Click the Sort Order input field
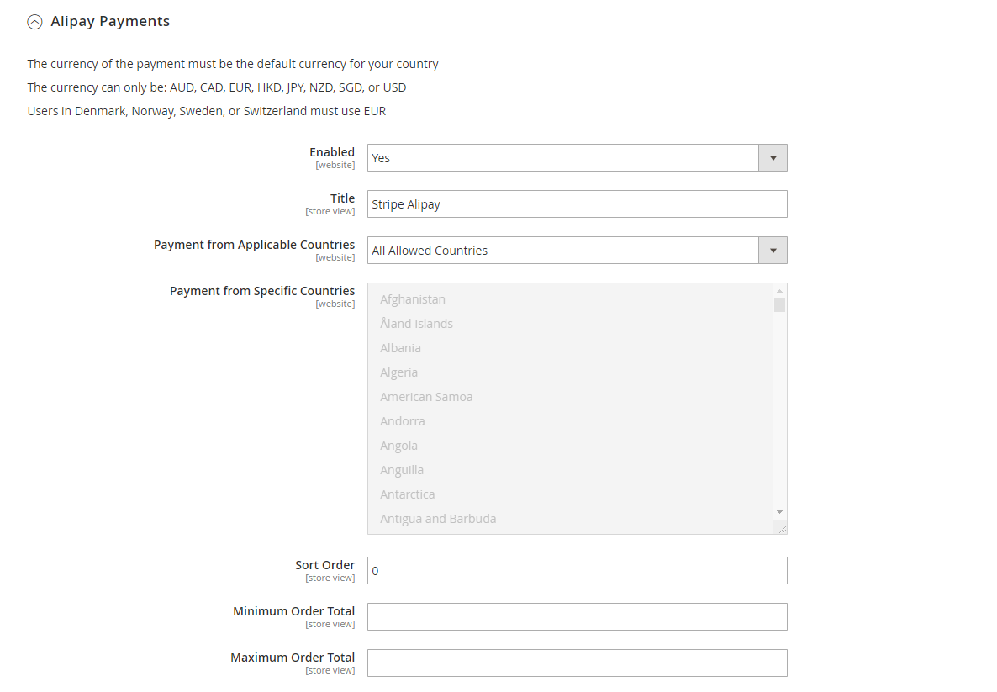This screenshot has width=997, height=692. click(x=577, y=571)
